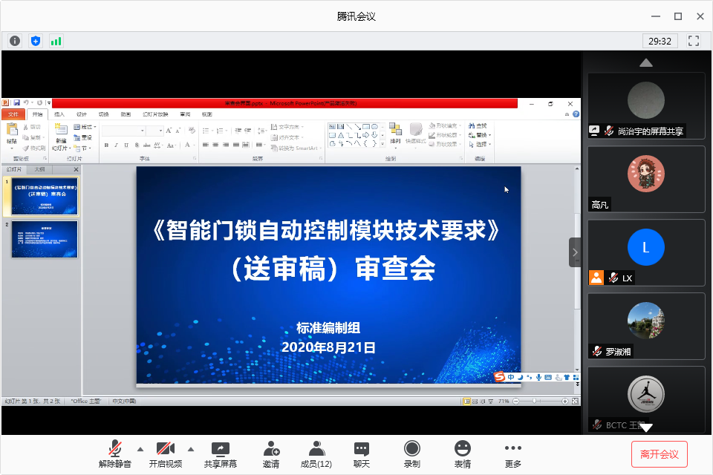The width and height of the screenshot is (713, 475).
Task: Collapse the participant video sidebar
Action: [x=575, y=252]
